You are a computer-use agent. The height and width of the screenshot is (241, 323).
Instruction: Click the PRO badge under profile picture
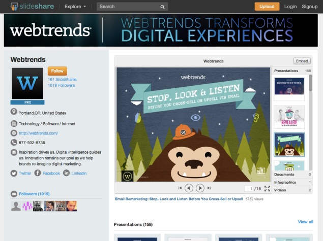27,102
